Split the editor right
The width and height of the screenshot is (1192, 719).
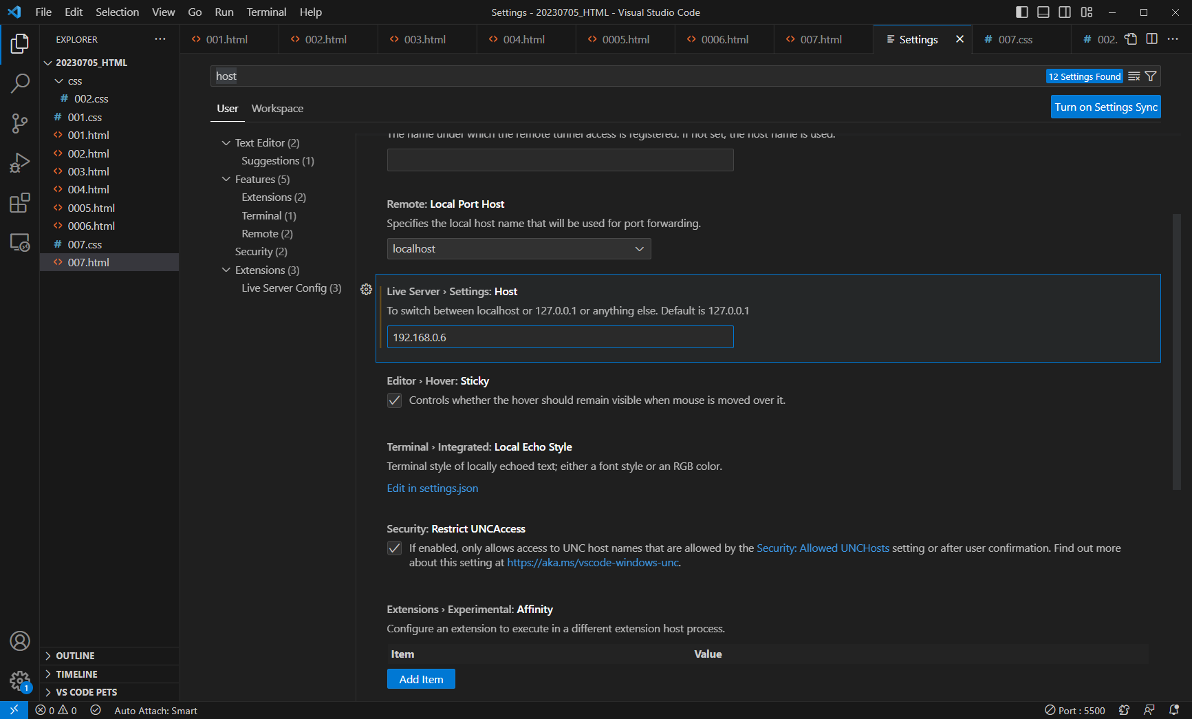point(1152,39)
